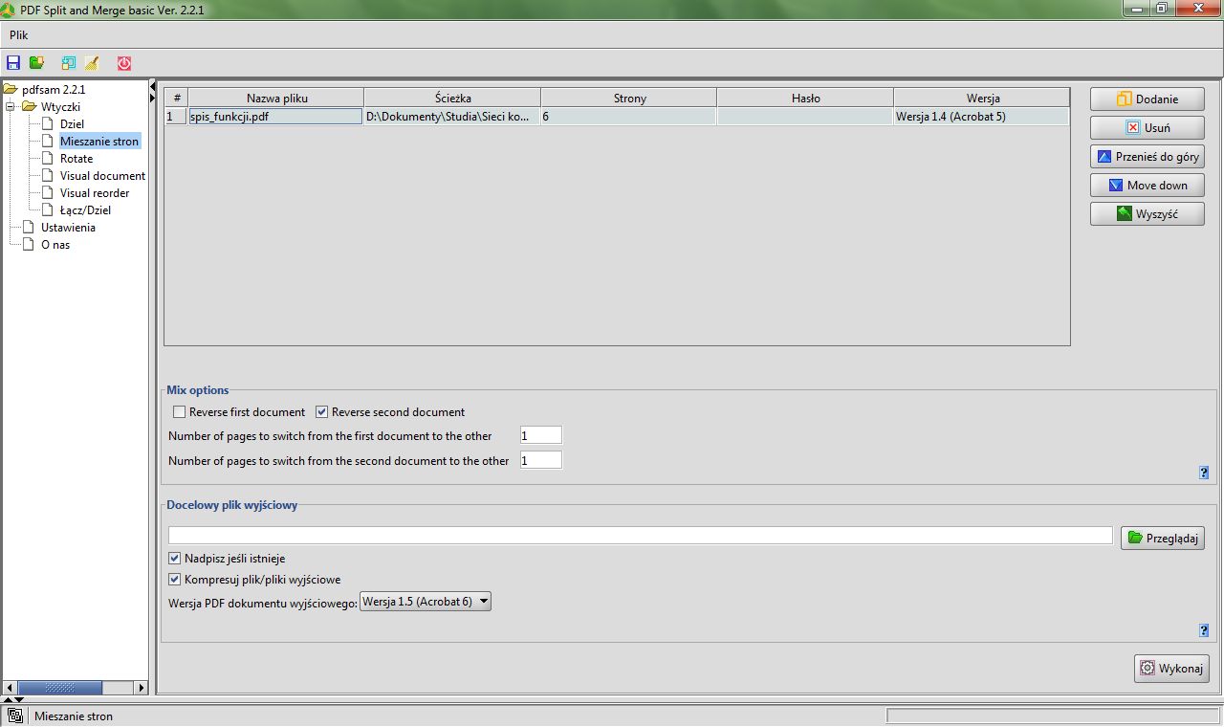Open the Łącz/Dziel plugin

click(85, 210)
